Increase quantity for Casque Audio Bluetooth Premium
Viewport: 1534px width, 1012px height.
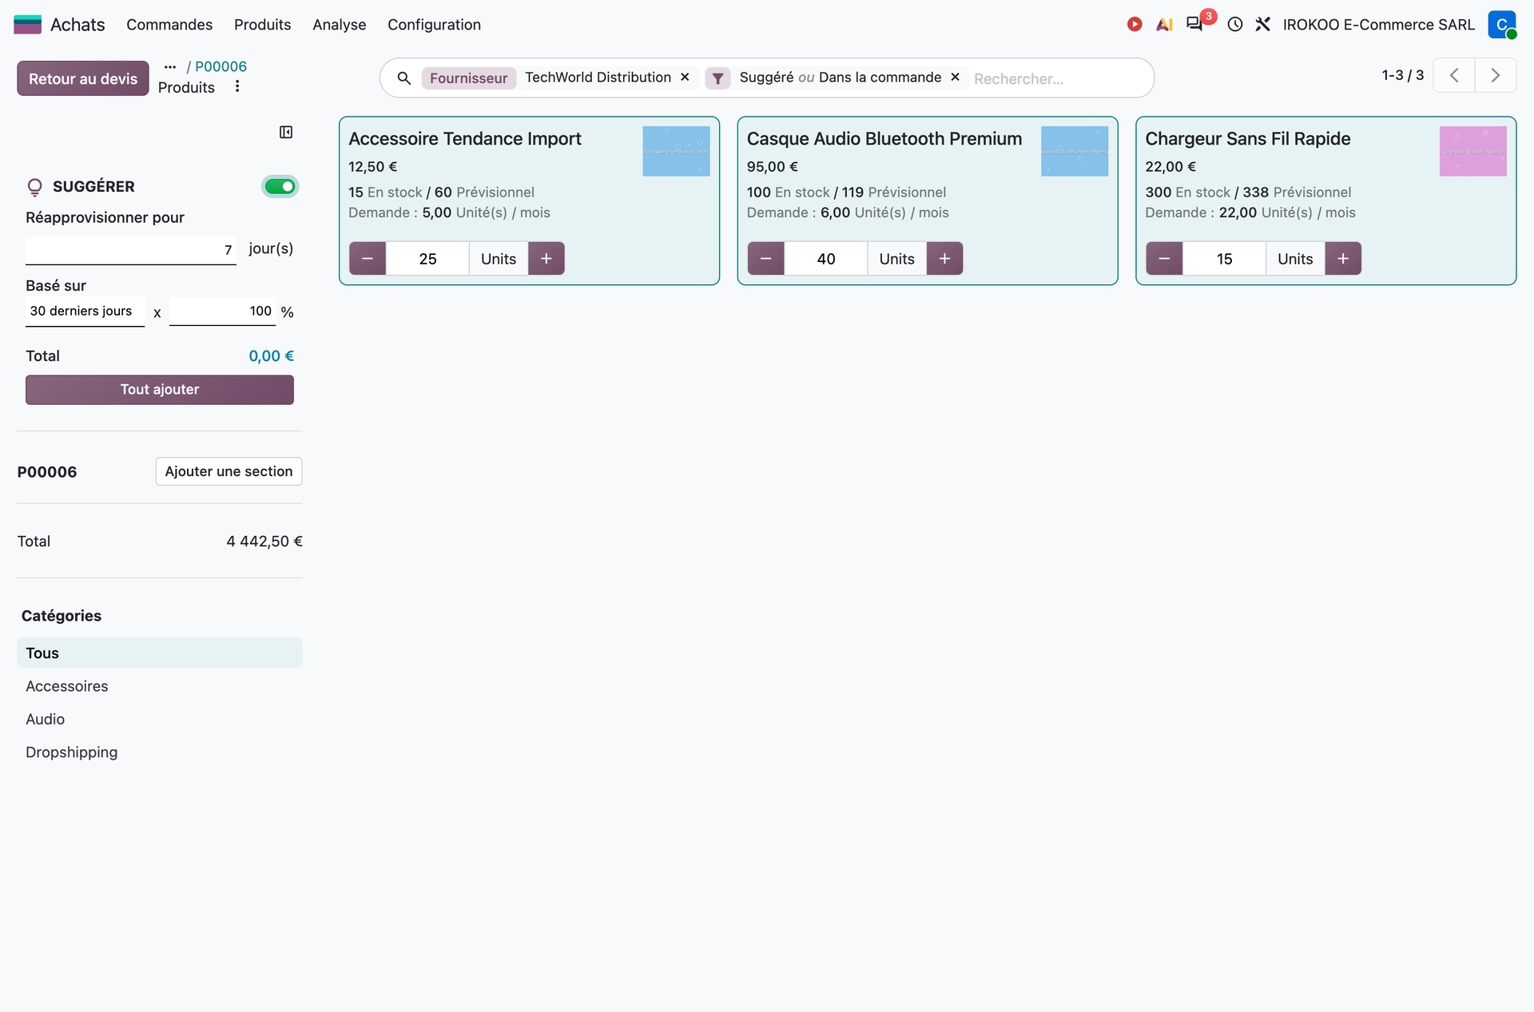pos(944,259)
